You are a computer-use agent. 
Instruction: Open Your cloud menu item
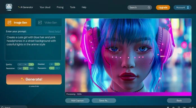click(x=45, y=7)
